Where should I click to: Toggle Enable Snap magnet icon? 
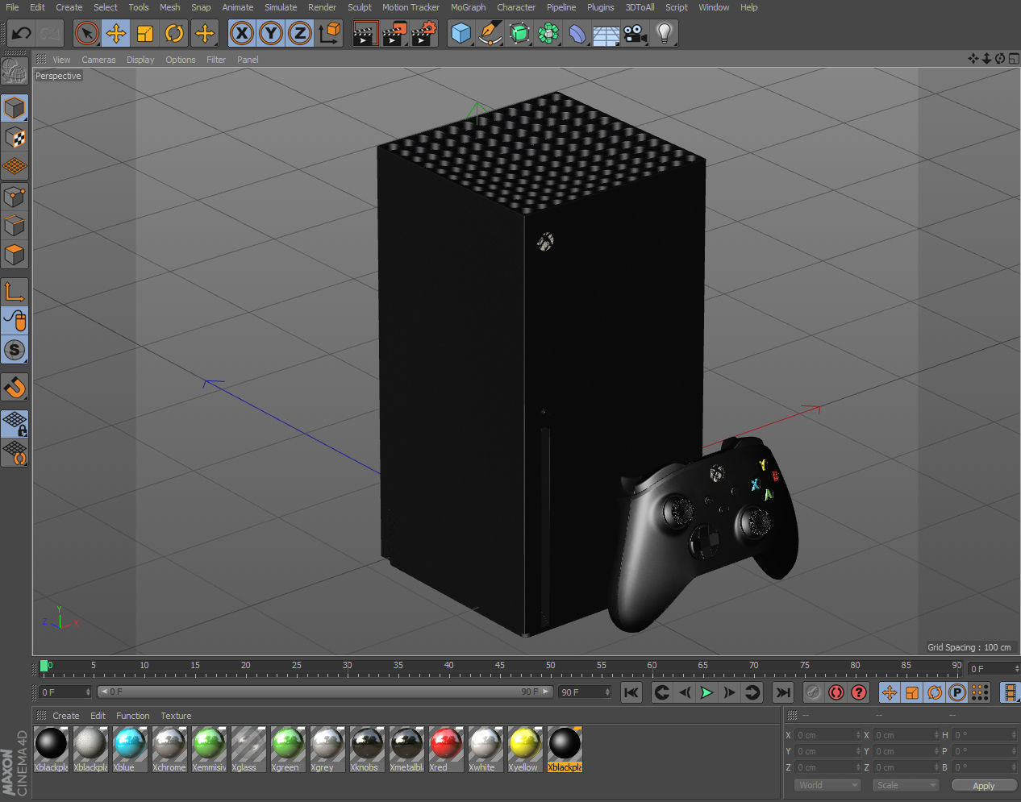coord(15,387)
